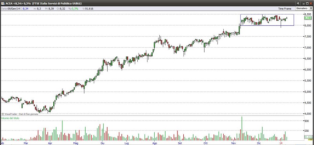Click the 'Mar' month label on time axis
Viewport: 314px width, 145px height.
pos(26,143)
